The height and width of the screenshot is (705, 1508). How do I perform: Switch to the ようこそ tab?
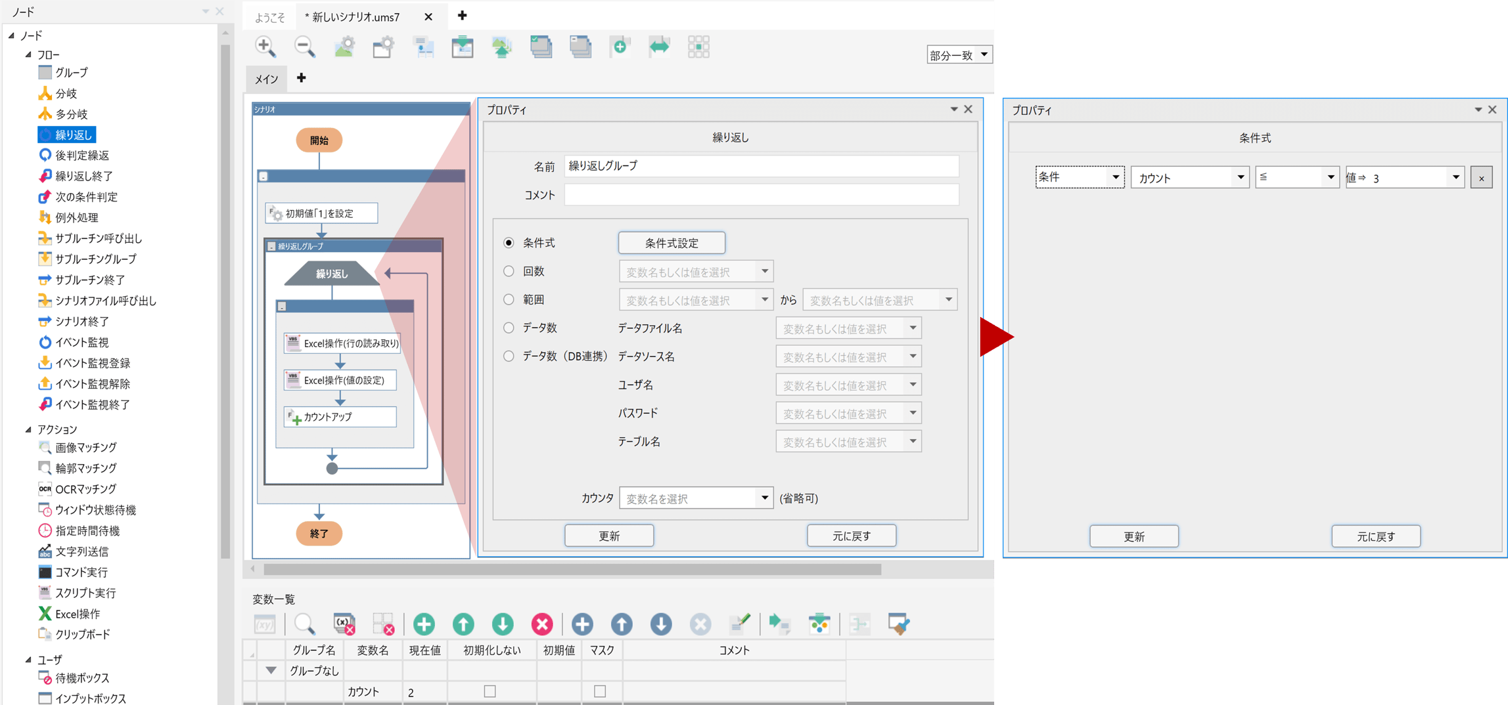(x=269, y=16)
